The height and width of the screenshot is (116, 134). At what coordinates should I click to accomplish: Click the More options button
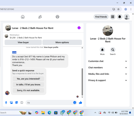click(x=62, y=42)
